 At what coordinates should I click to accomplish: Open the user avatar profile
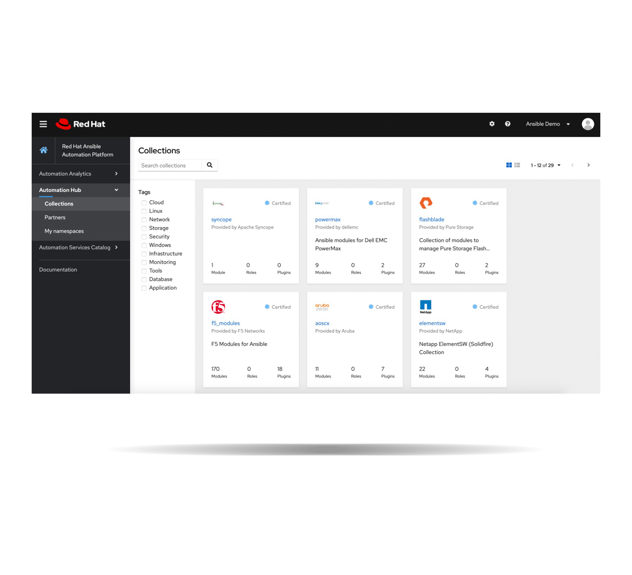[587, 124]
